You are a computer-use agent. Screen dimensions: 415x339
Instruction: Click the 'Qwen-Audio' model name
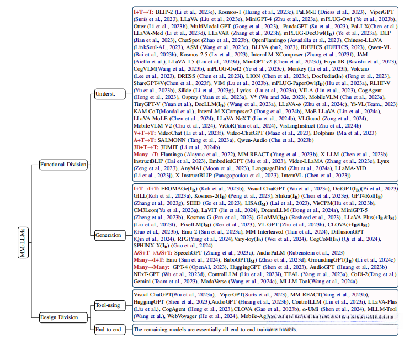click(252, 140)
